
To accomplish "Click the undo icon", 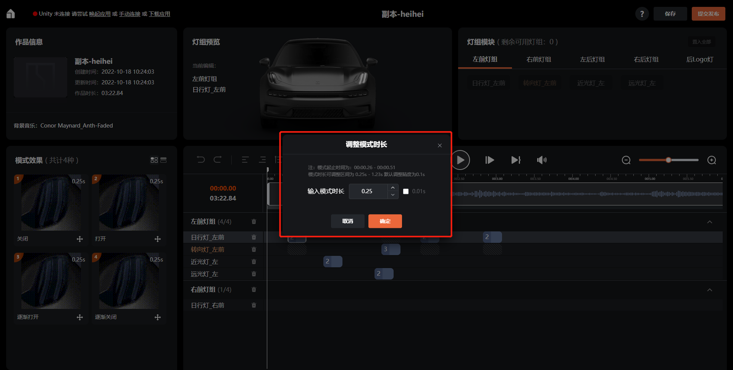I will 201,160.
